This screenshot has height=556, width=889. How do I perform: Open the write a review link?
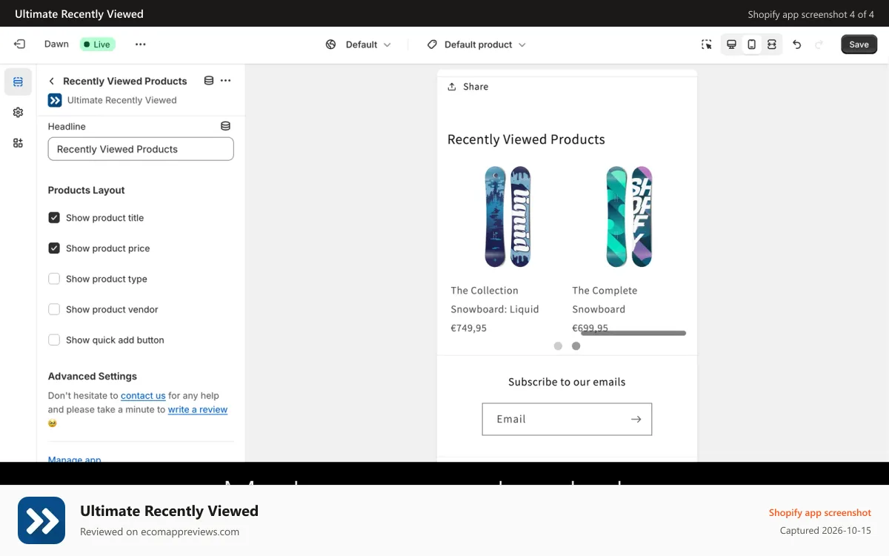click(x=198, y=409)
